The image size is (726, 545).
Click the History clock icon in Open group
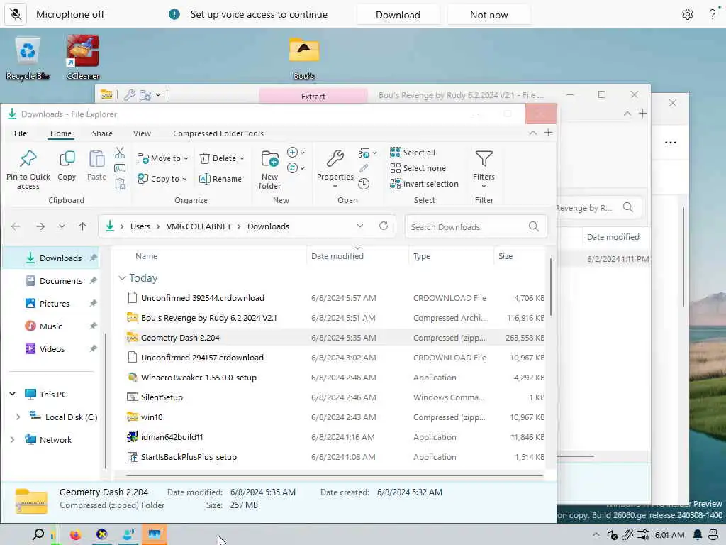(x=364, y=184)
